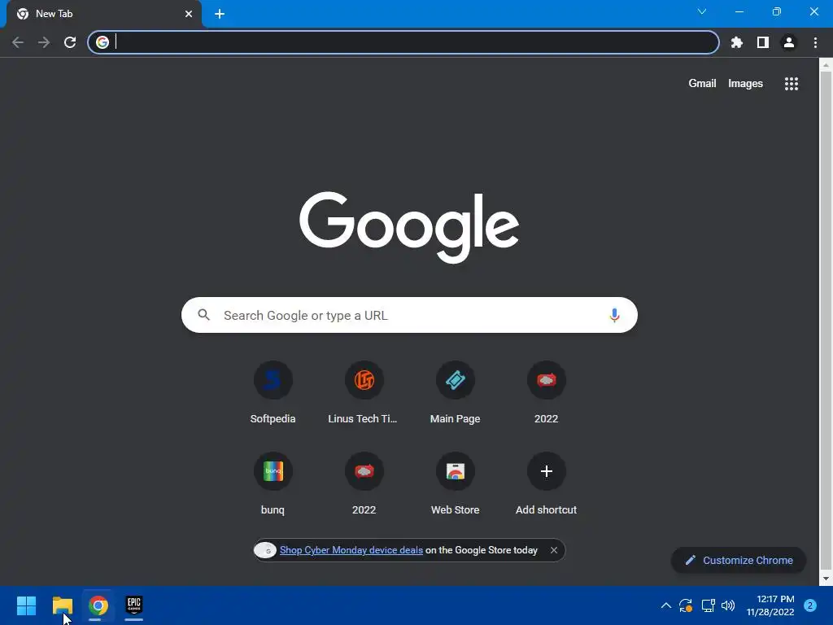Start voice search with microphone icon
This screenshot has width=833, height=625.
click(614, 315)
